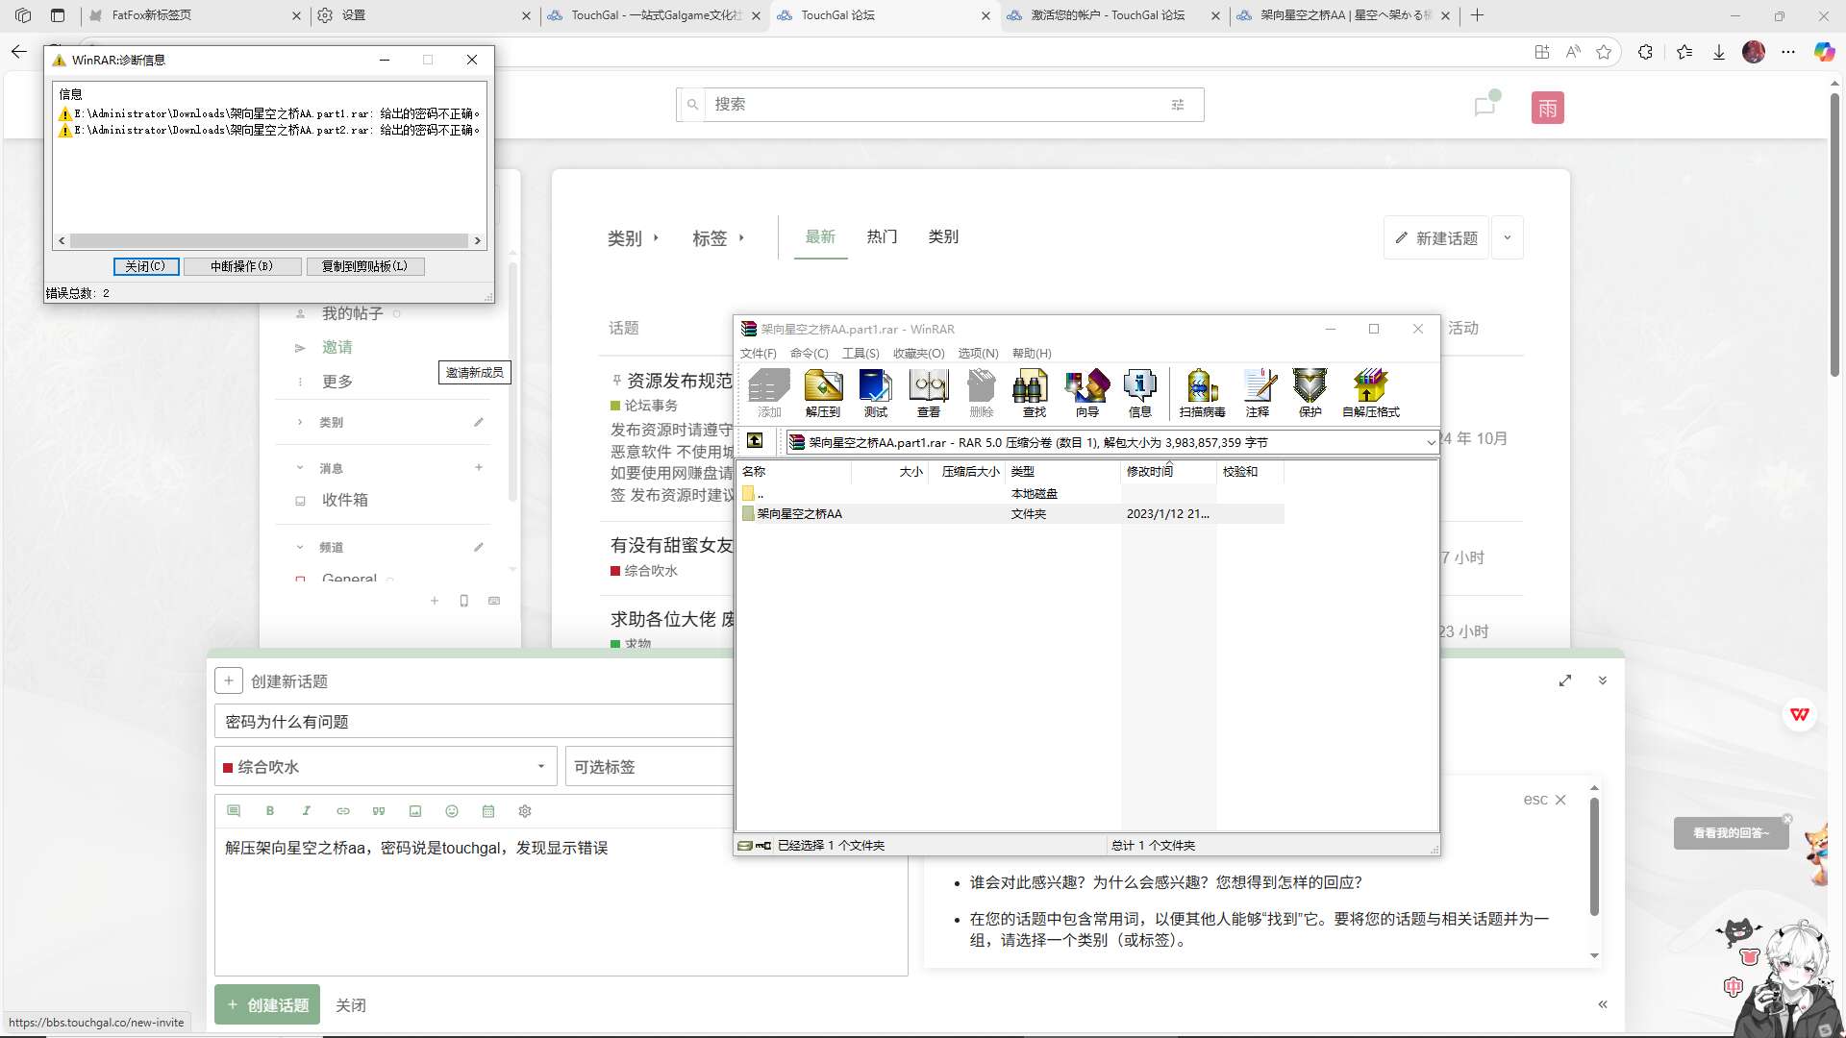Sort WinRAR list by 名称 column
1846x1038 pixels.
pos(794,471)
